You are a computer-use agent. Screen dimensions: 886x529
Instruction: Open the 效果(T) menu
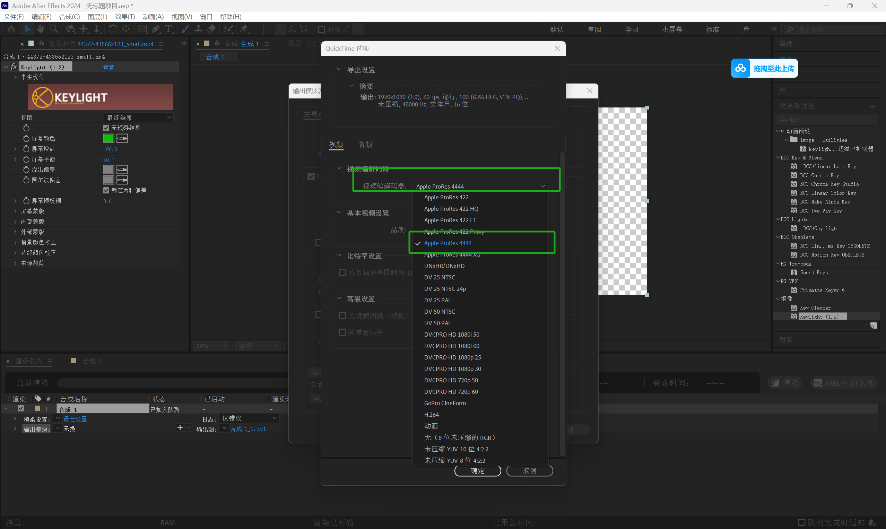click(125, 17)
